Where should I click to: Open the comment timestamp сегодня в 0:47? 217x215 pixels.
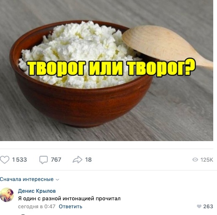point(37,207)
